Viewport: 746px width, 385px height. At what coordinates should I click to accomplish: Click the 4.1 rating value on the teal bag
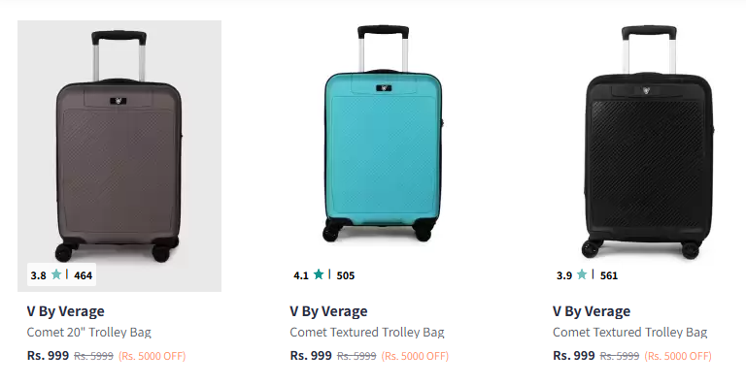tap(301, 275)
